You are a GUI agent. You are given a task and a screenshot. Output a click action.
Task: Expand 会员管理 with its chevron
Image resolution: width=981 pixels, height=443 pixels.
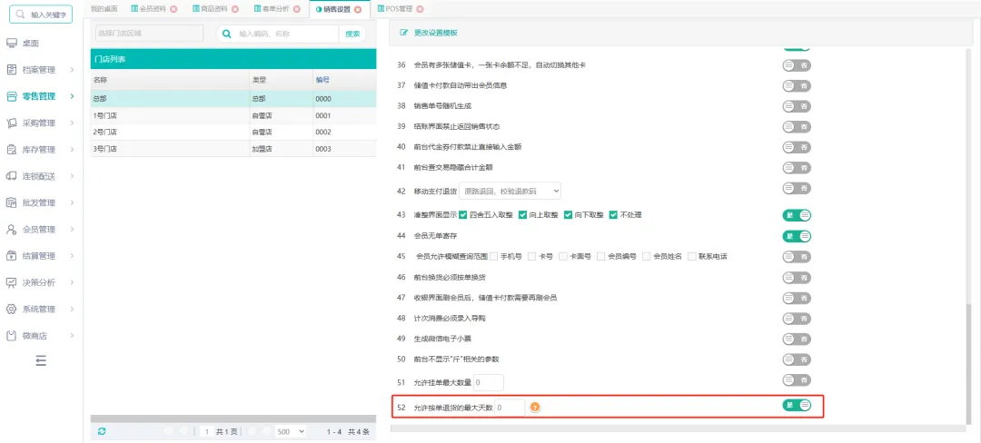73,230
